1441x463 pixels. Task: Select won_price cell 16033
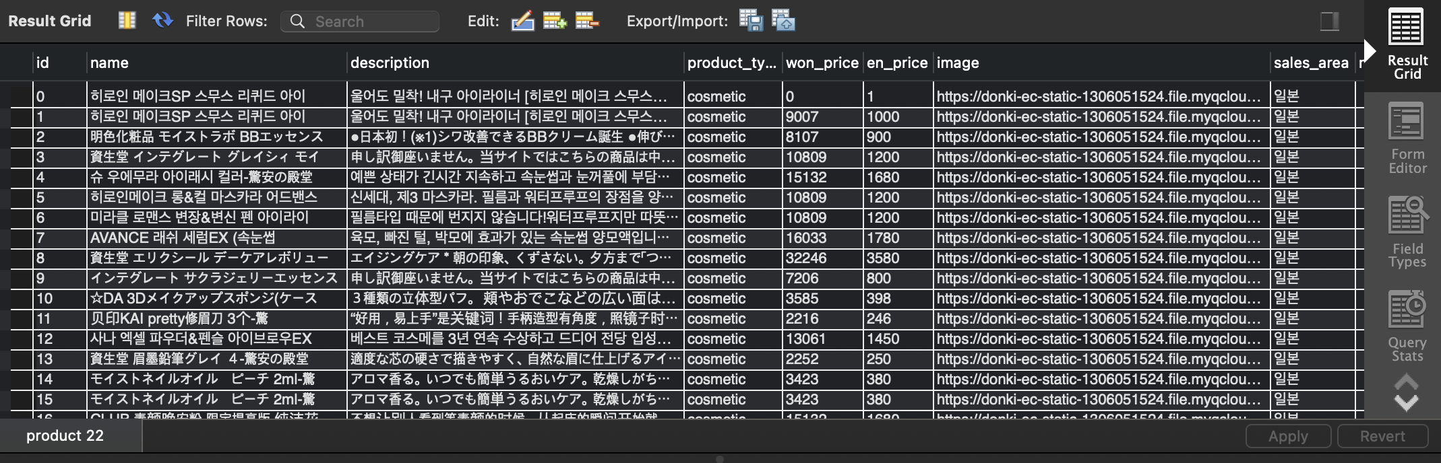(822, 238)
